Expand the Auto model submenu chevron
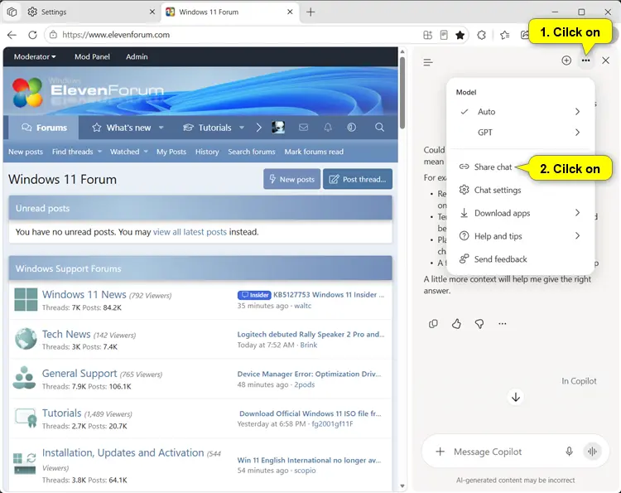621x493 pixels. coord(577,112)
